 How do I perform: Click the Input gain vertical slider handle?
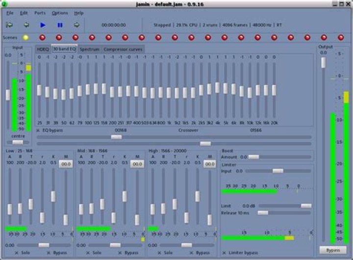click(x=8, y=95)
